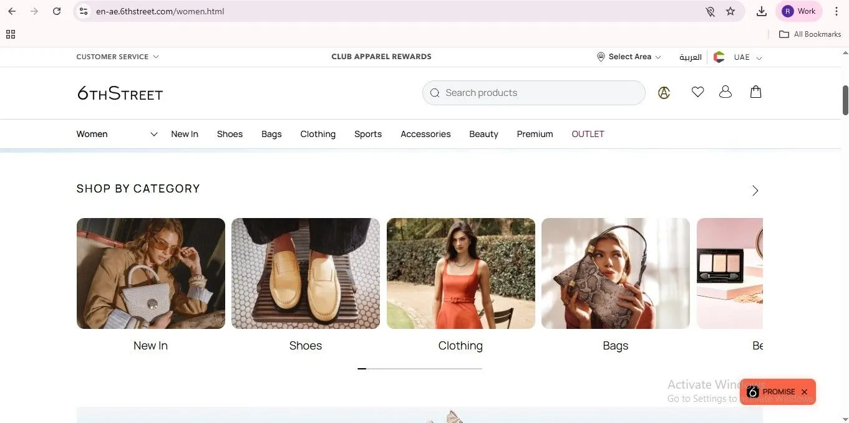Expand Women gender dropdown
The width and height of the screenshot is (849, 423).
117,134
